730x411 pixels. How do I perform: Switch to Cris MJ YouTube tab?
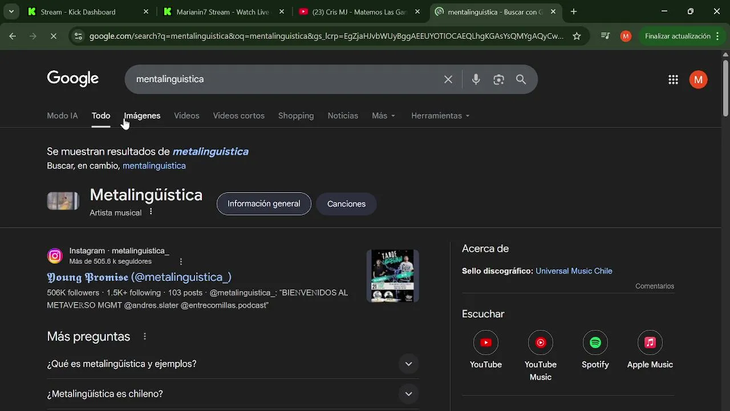[x=359, y=11]
